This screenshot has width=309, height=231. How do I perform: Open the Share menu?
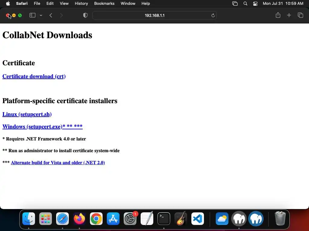(x=278, y=15)
